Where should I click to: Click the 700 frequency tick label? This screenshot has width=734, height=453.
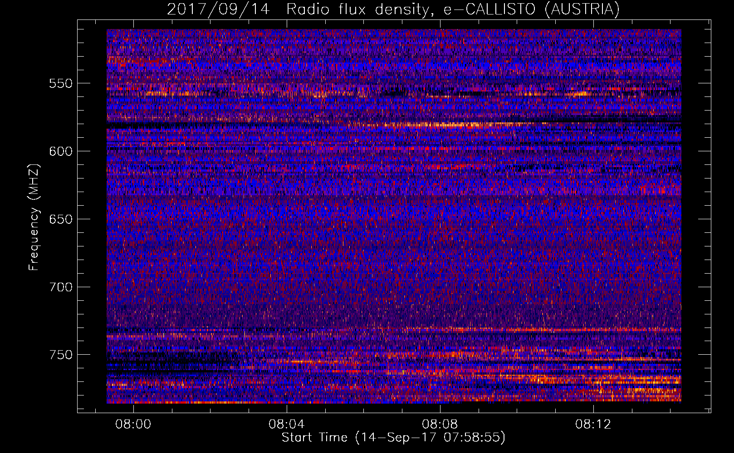point(61,287)
